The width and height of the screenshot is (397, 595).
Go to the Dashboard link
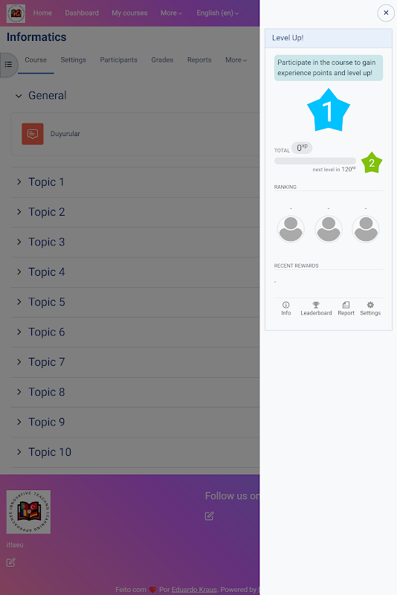[82, 13]
